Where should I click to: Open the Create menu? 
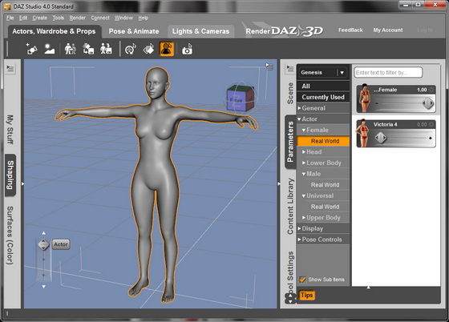tap(40, 18)
